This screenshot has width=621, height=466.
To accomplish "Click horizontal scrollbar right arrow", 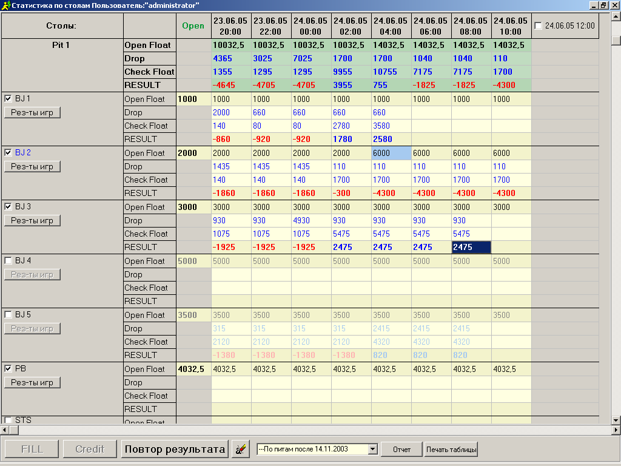I will coord(616,429).
